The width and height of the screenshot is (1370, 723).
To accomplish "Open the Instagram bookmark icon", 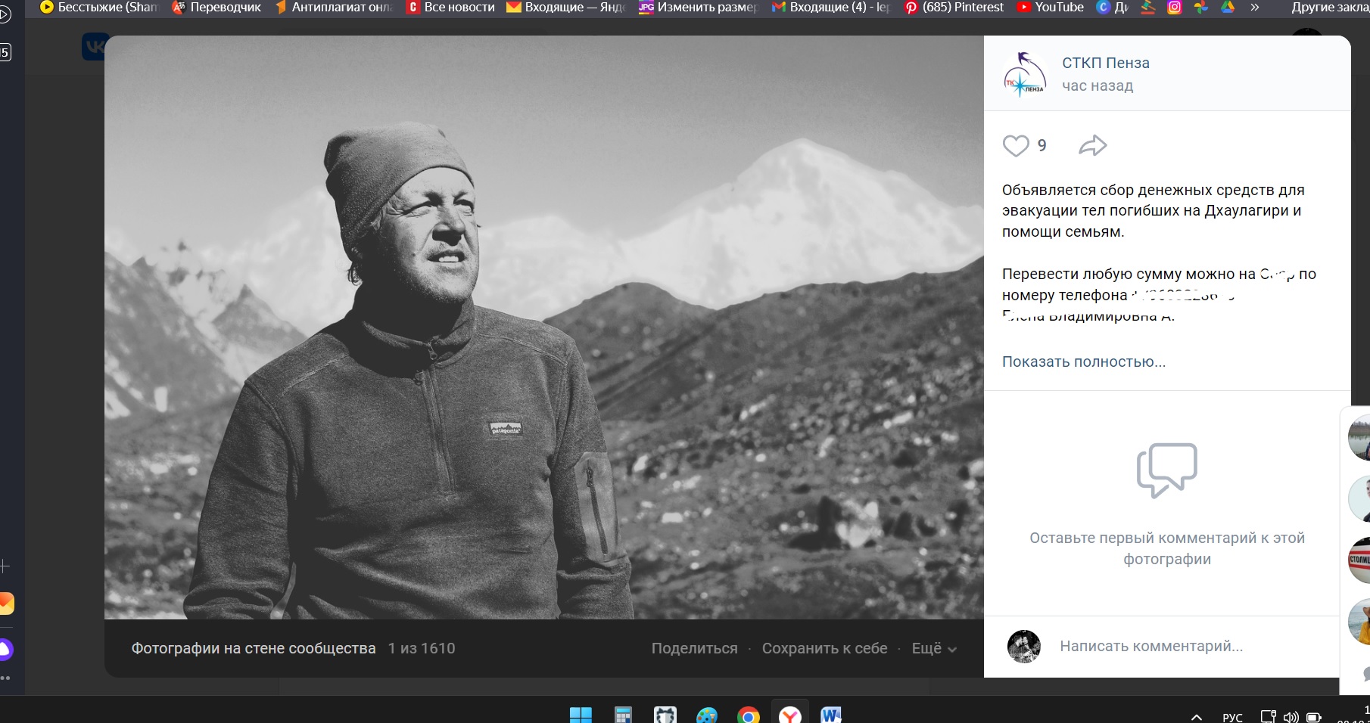I will (1174, 8).
